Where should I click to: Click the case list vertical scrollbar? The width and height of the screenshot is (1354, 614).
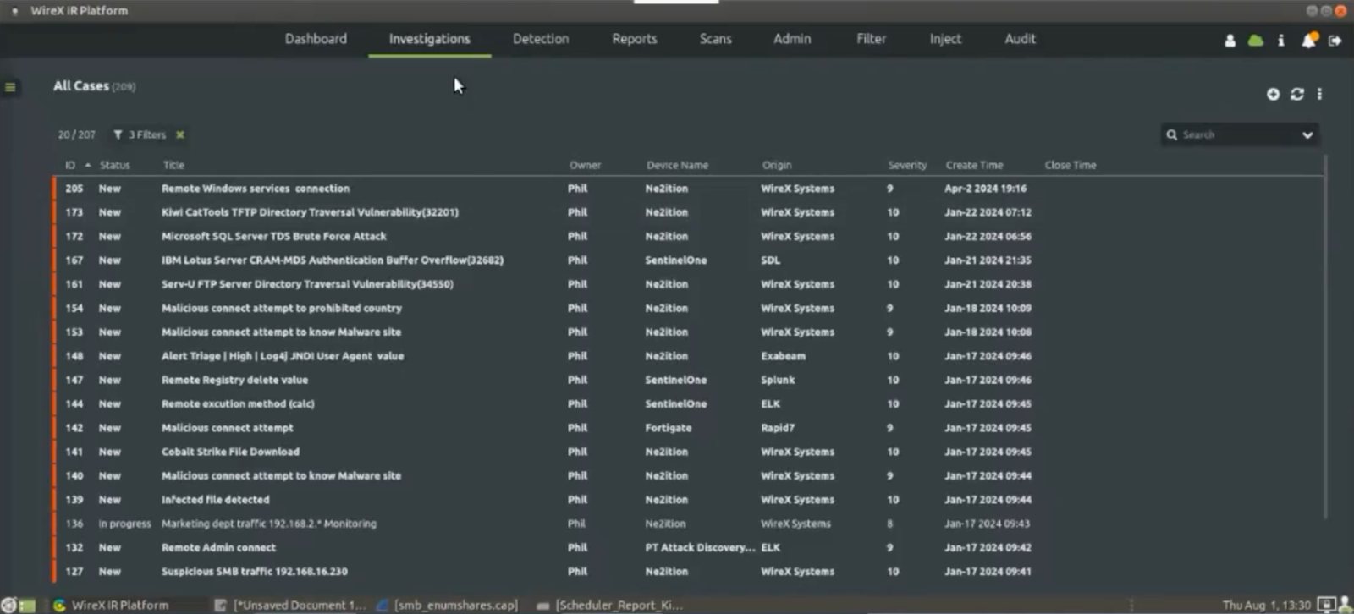coord(1324,337)
